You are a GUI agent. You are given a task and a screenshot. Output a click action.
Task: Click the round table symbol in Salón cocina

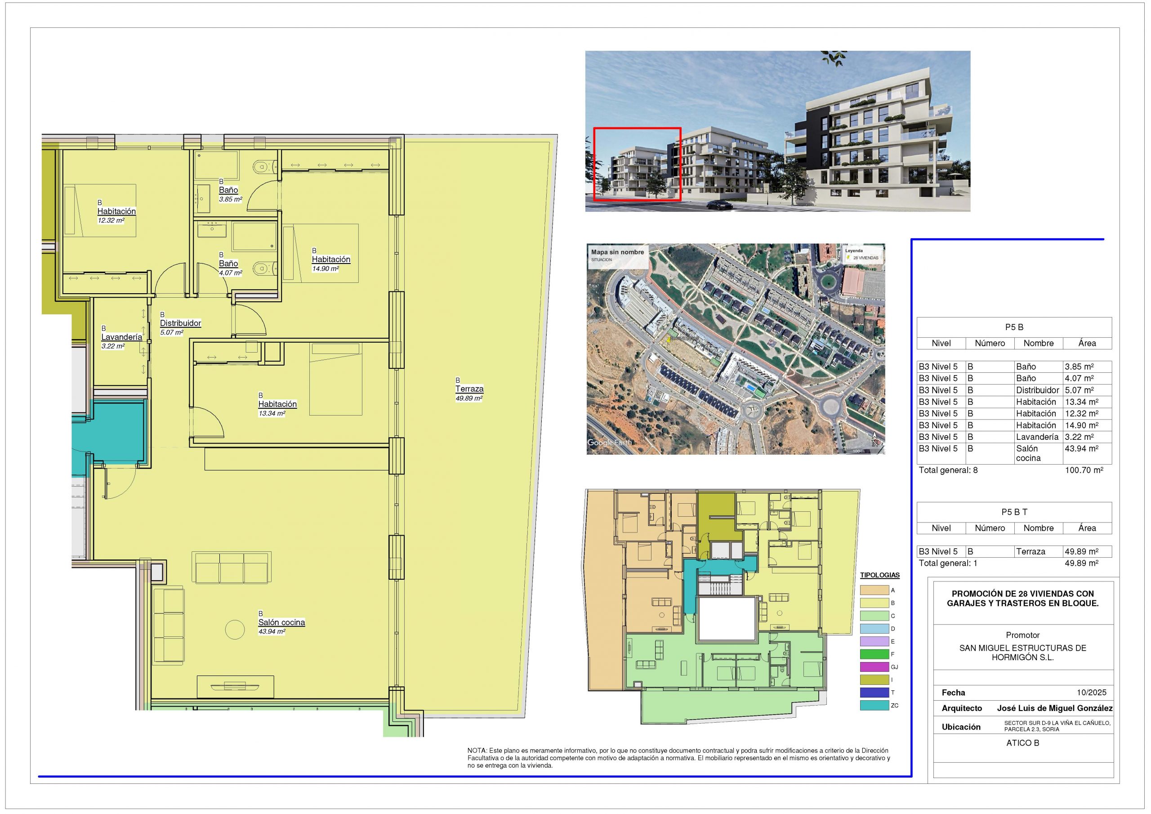tap(235, 630)
